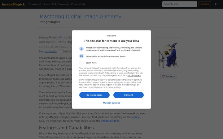This screenshot has height=139, width=223.
Task: Click 'This site asks for consent' heading
Action: point(111,41)
